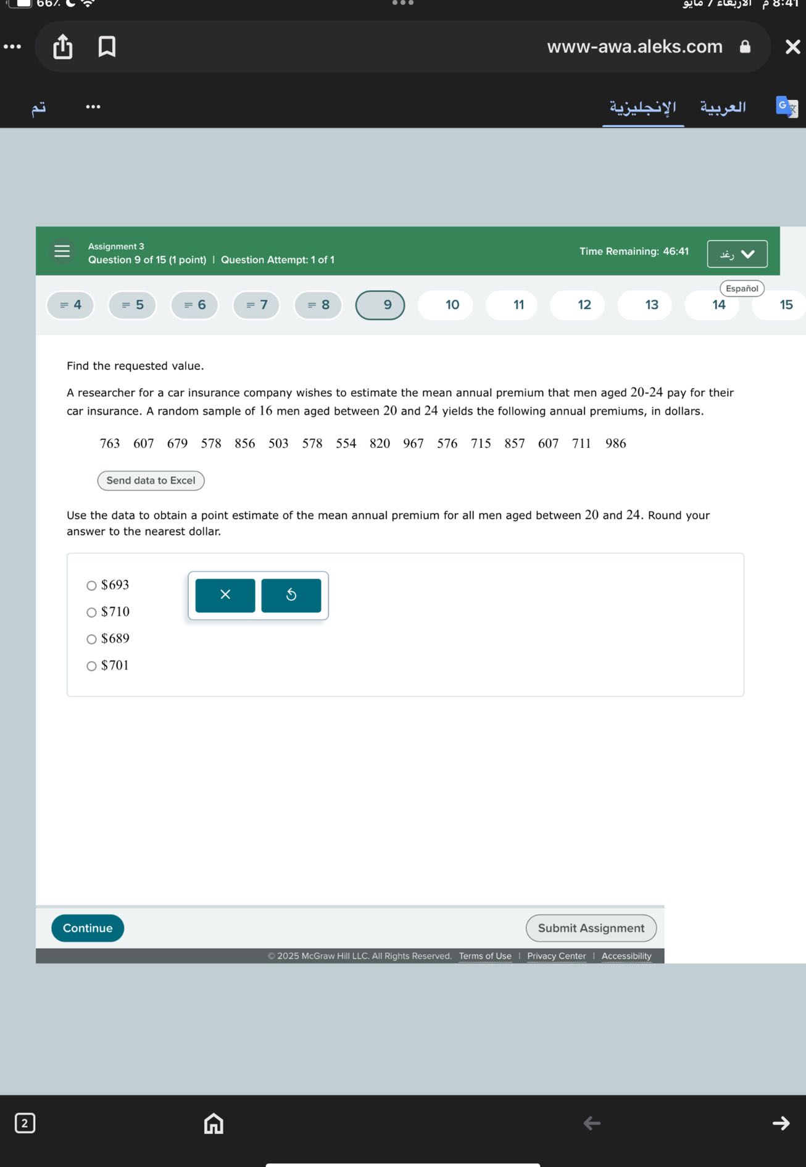Switch translation to Arabic tab
The width and height of the screenshot is (806, 1167).
pyautogui.click(x=723, y=107)
